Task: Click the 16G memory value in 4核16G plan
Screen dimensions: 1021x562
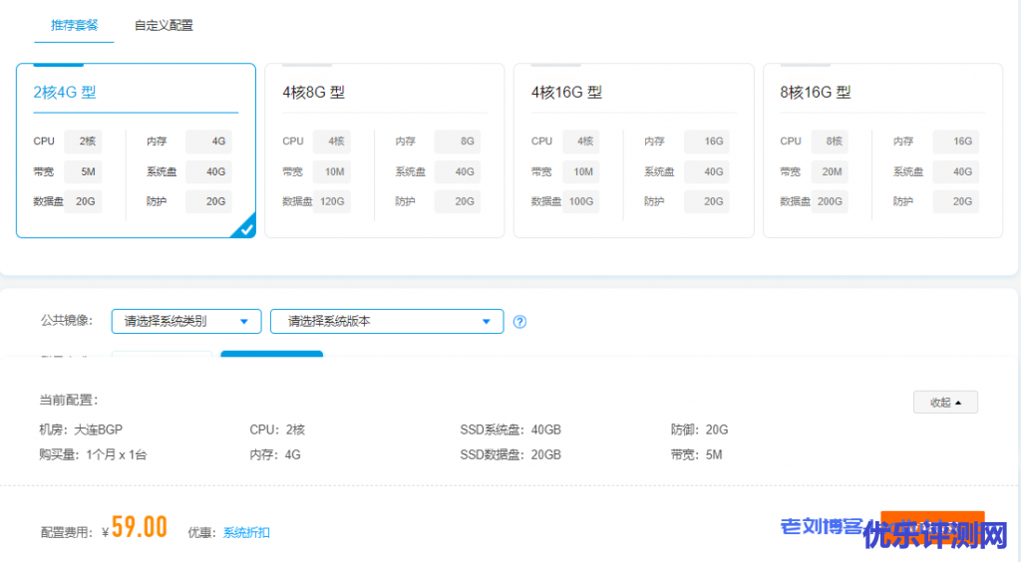Action: coord(713,141)
